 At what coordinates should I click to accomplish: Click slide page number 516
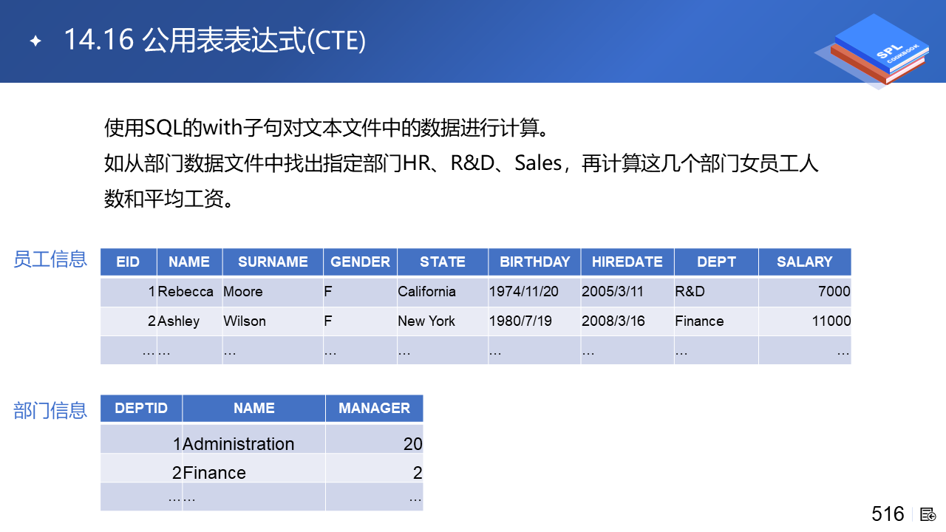click(888, 514)
